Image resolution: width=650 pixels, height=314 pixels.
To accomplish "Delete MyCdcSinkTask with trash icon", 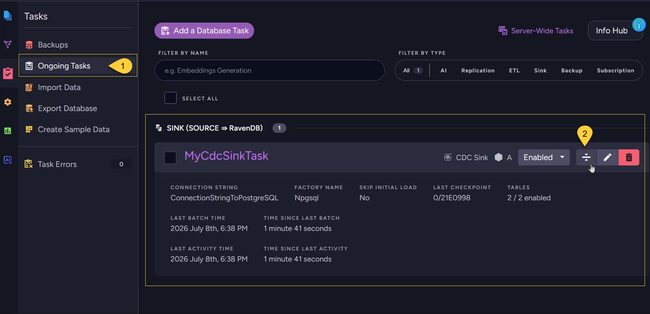I will (x=629, y=157).
